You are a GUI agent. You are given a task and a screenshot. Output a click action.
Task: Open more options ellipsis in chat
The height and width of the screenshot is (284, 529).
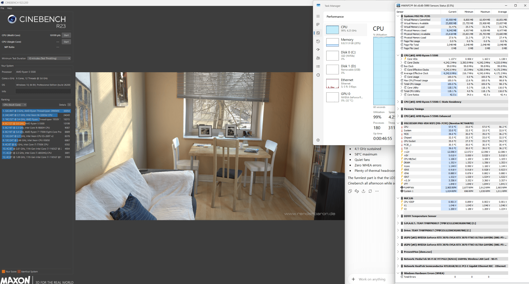pos(377,191)
